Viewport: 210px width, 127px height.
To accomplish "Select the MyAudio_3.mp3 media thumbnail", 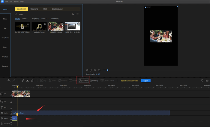I will (x=39, y=26).
